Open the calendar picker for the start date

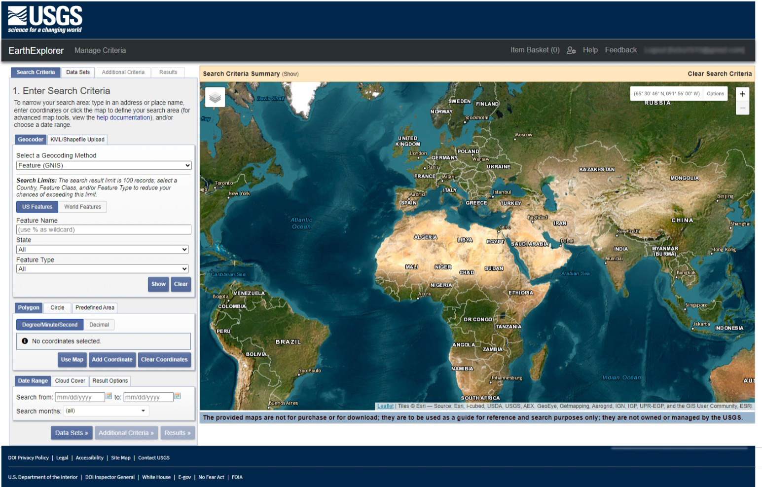pyautogui.click(x=109, y=396)
